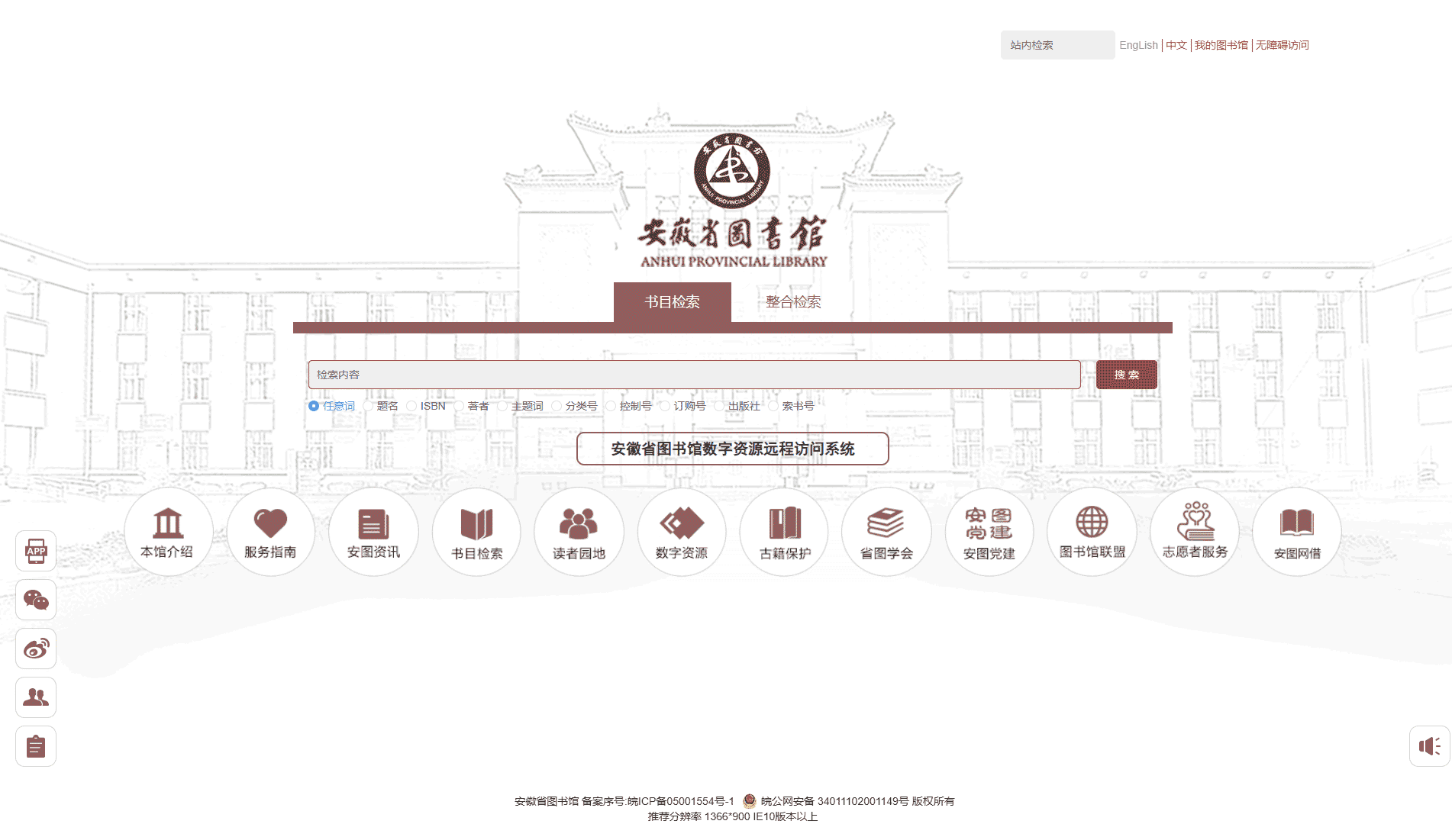
Task: Open the 书目检索 book circle icon
Action: click(x=476, y=532)
